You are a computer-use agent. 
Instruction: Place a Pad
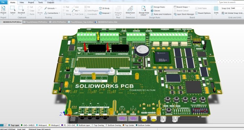coord(66,7)
